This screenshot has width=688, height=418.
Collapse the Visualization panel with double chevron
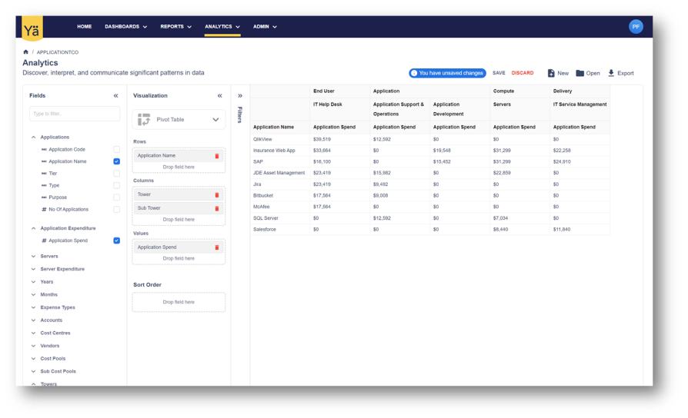point(220,95)
